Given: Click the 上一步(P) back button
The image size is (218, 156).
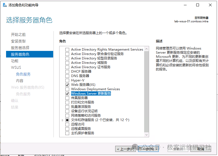Looking at the screenshot, I should [x=126, y=149].
